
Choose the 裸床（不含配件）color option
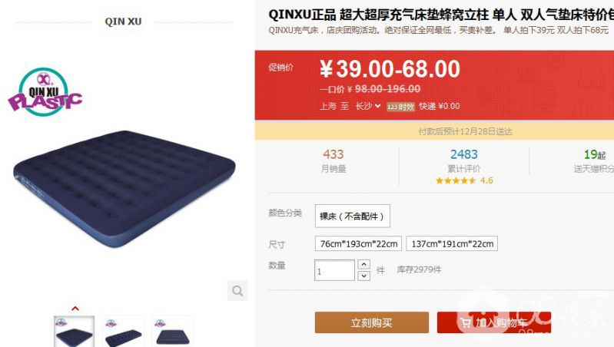(353, 216)
